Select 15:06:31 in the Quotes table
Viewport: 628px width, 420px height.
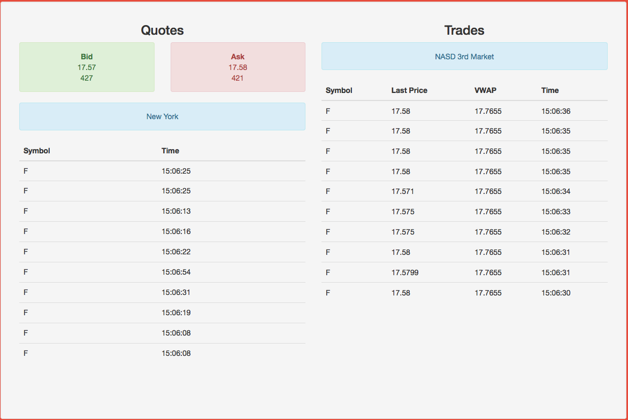[176, 292]
